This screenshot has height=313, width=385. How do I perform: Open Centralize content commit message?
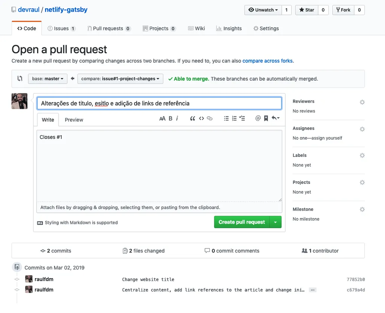pos(214,290)
